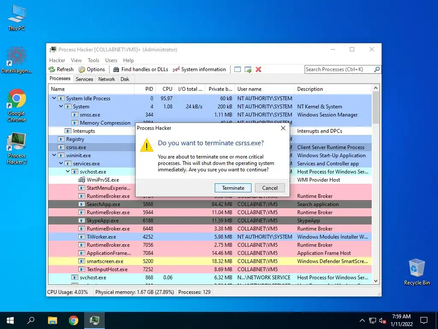438x329 pixels.
Task: Click Cancel in the dialog
Action: point(270,188)
